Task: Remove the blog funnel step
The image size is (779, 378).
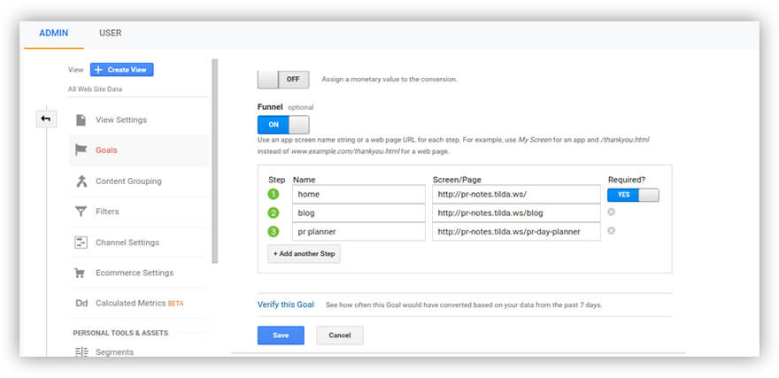Action: [612, 212]
